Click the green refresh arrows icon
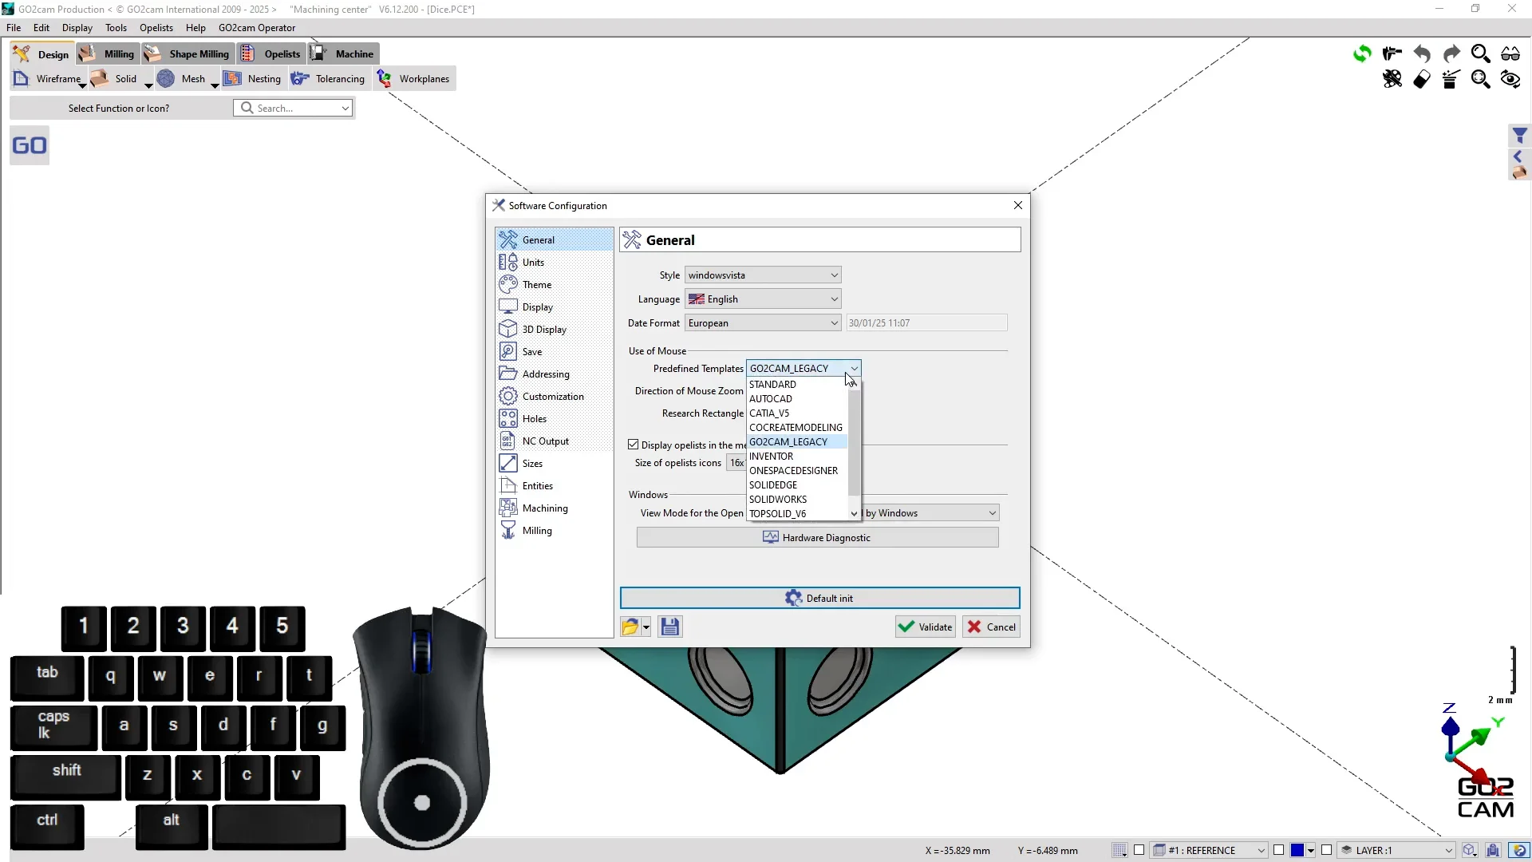The image size is (1532, 862). [1362, 53]
